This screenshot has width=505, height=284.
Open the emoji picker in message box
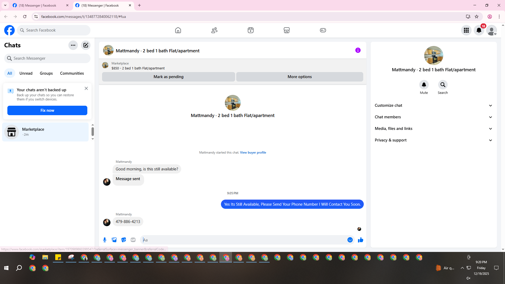[x=350, y=240]
